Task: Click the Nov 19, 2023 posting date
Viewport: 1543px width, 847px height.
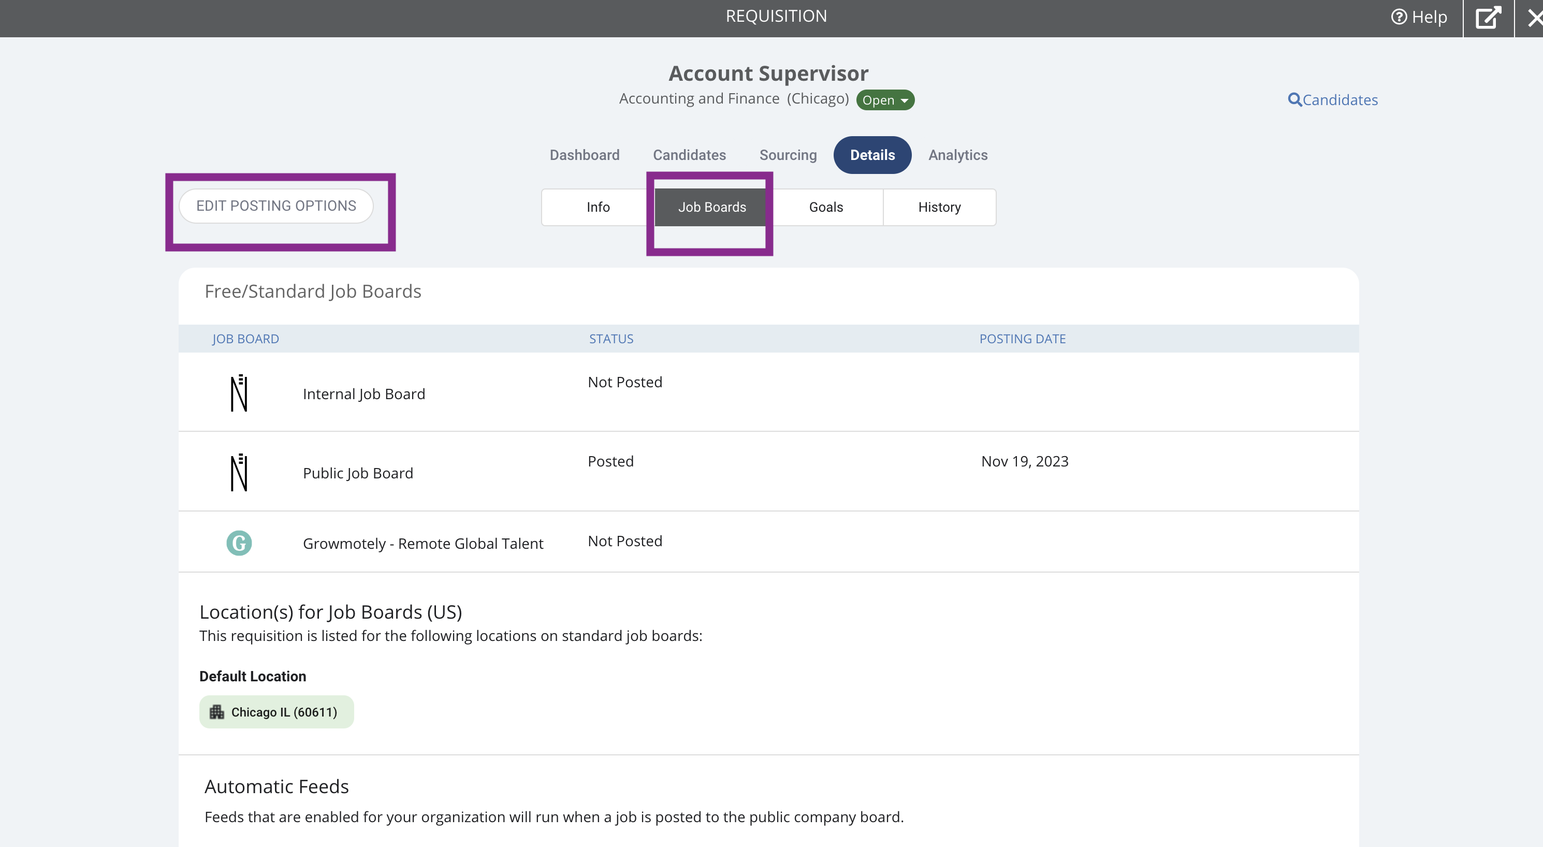Action: (1025, 461)
